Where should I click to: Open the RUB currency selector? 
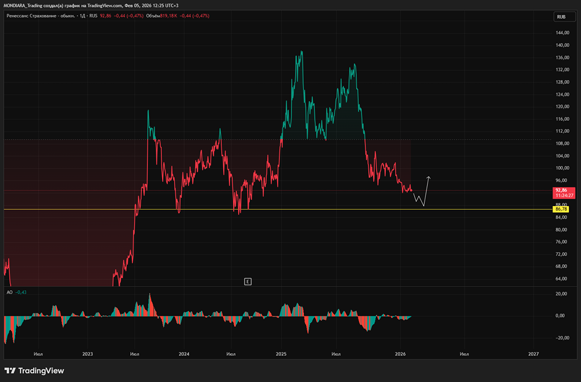click(x=564, y=17)
